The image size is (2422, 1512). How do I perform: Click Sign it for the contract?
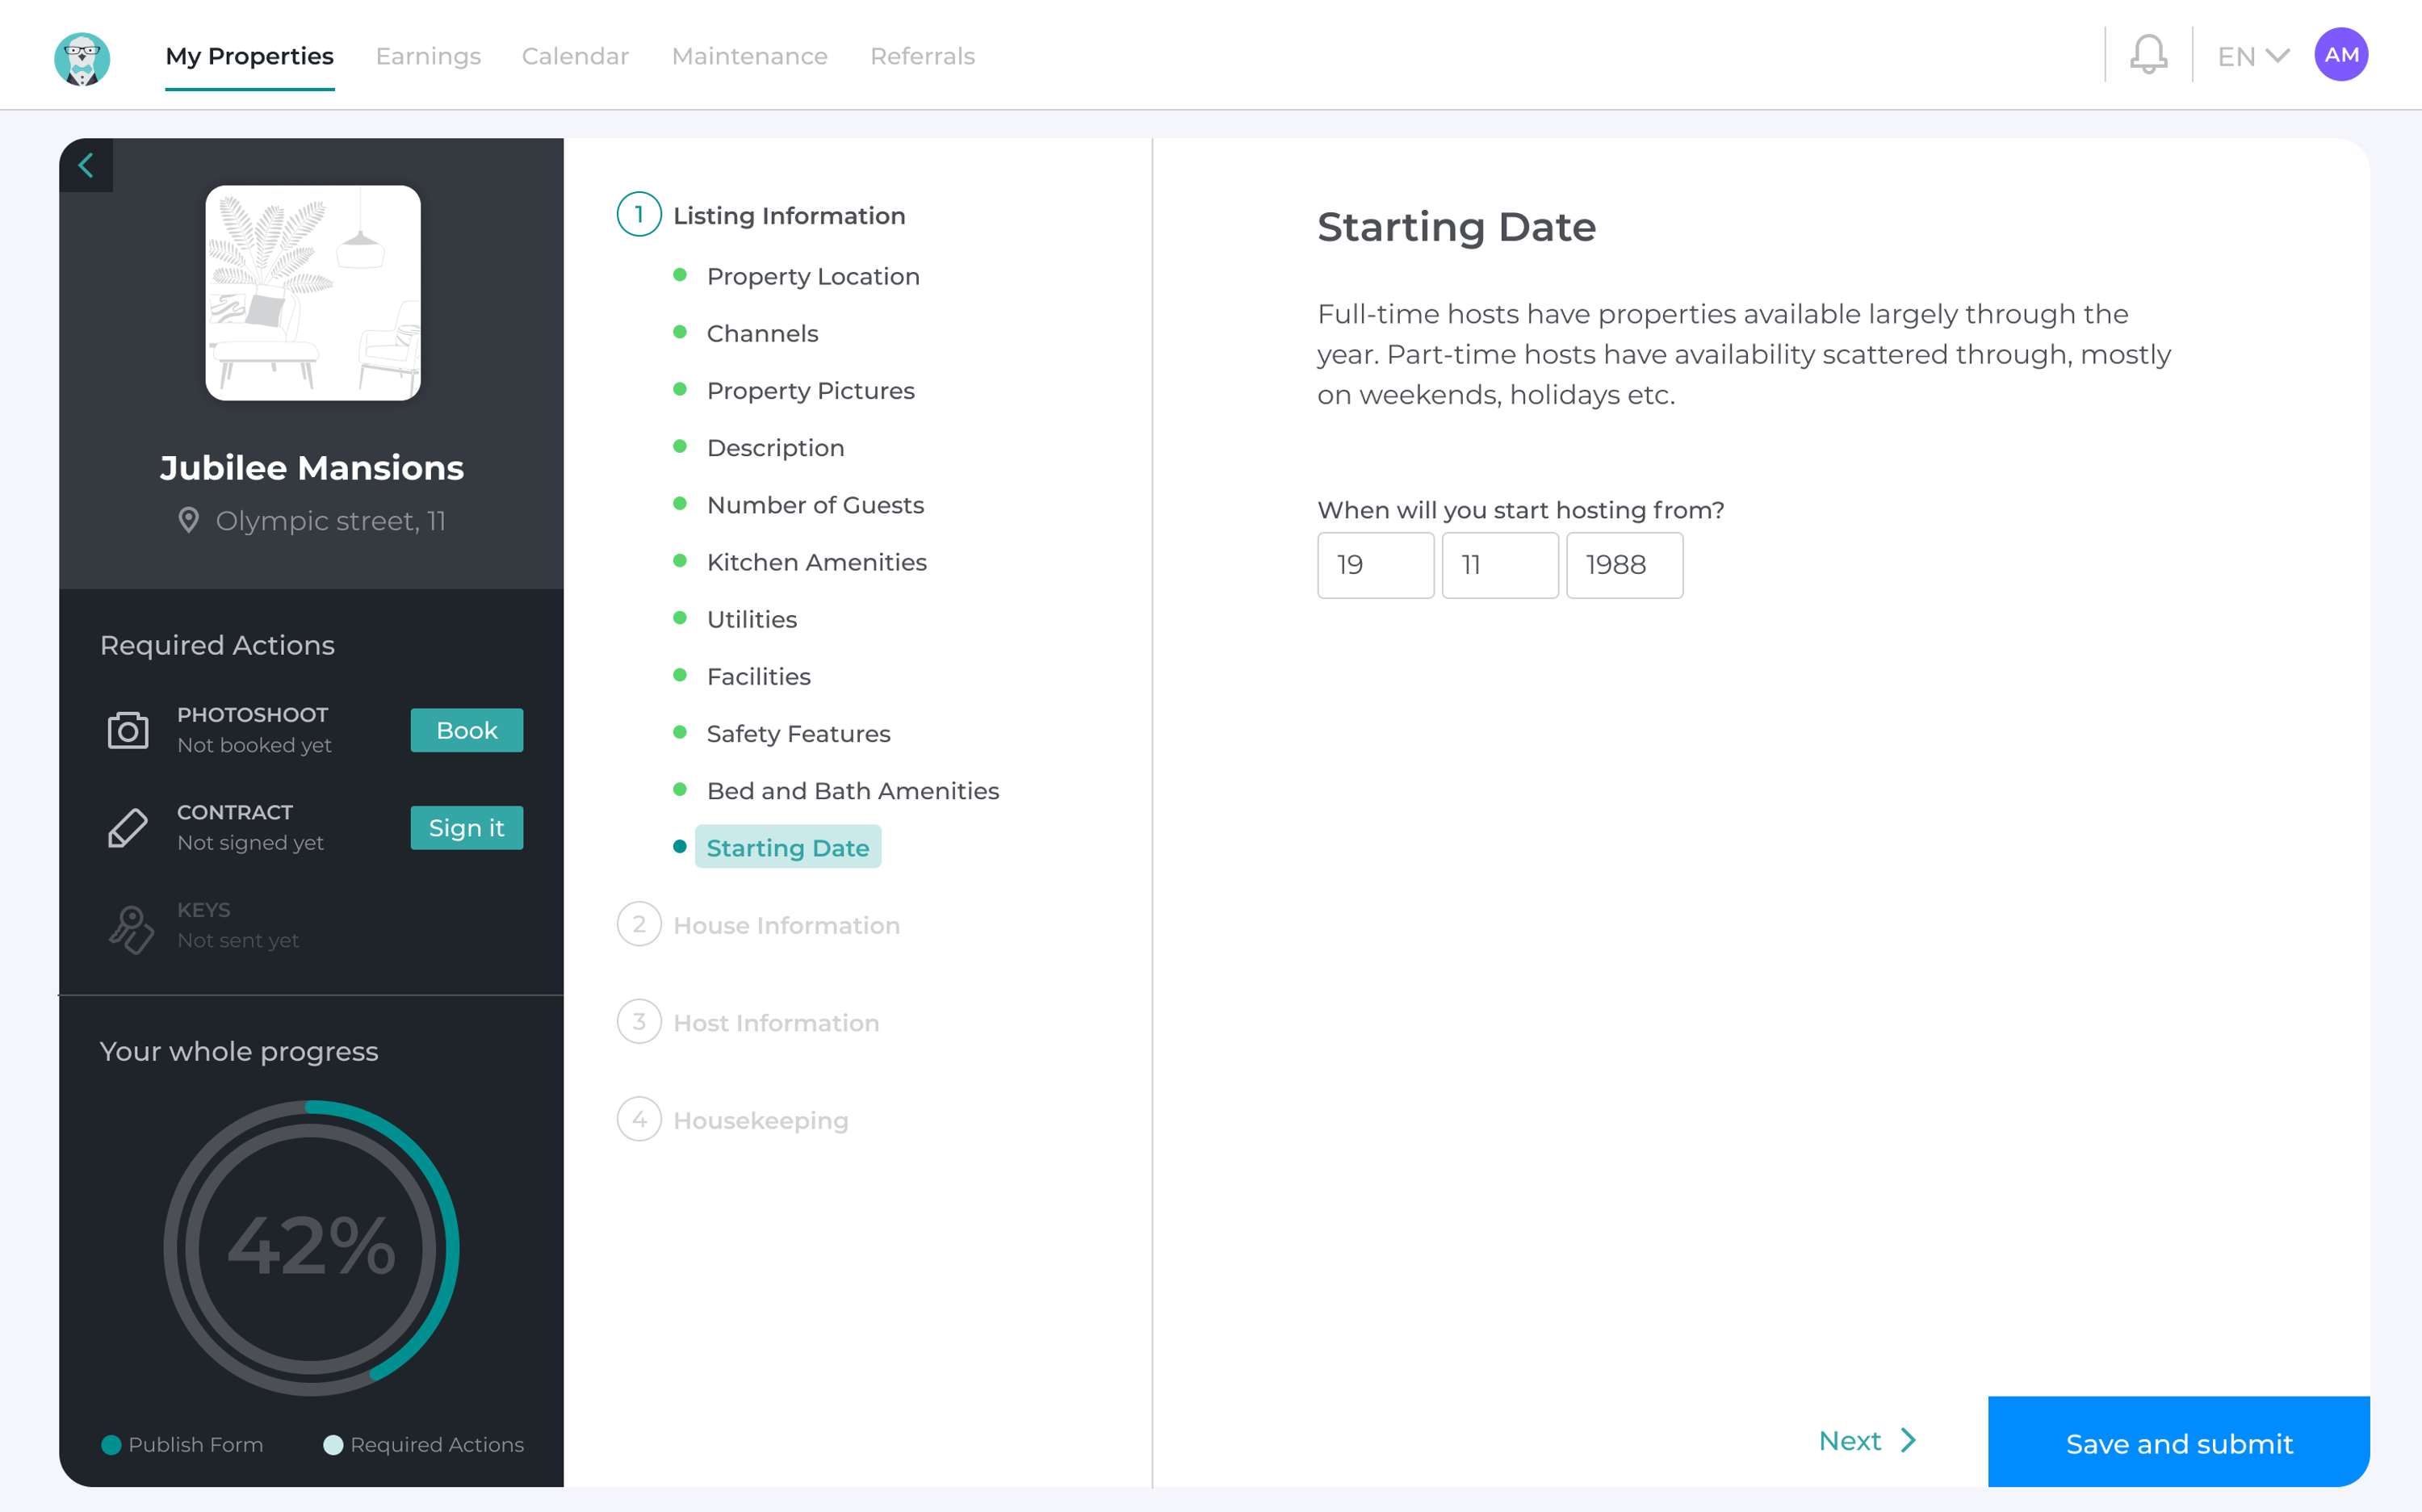click(x=466, y=828)
